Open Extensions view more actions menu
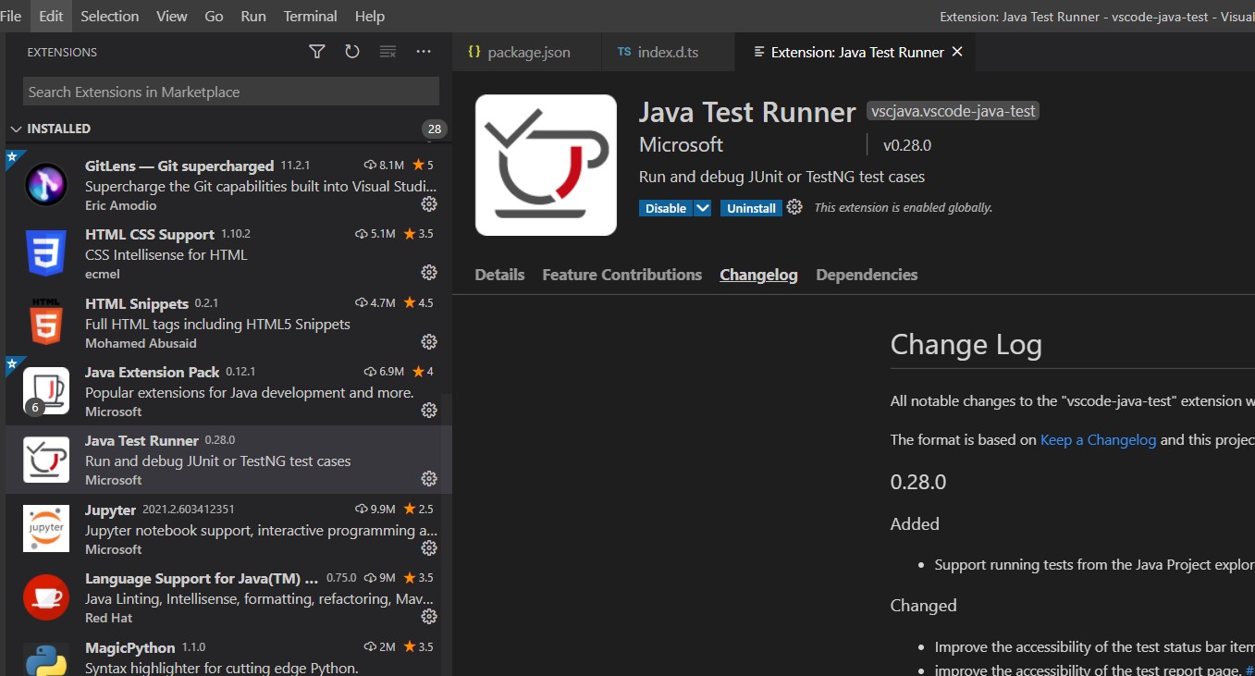This screenshot has height=676, width=1255. [424, 52]
